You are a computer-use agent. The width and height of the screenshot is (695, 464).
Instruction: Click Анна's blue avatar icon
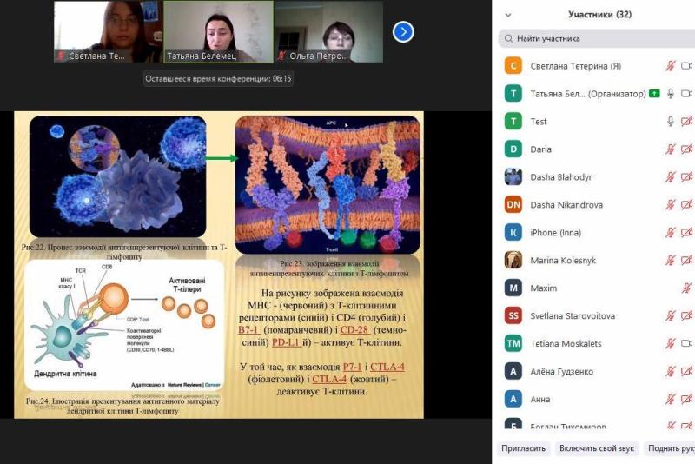point(513,400)
